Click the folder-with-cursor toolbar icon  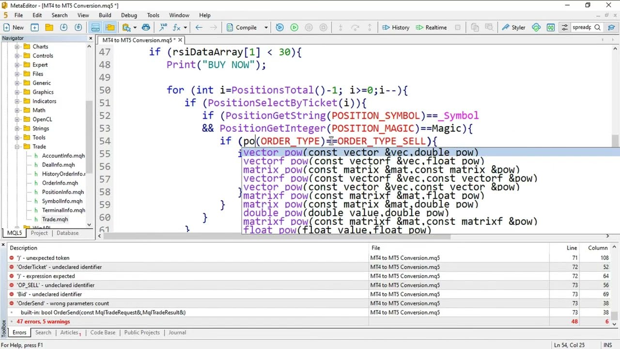click(126, 28)
